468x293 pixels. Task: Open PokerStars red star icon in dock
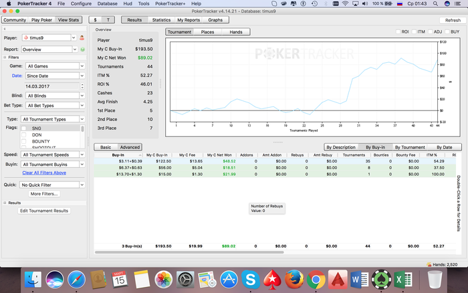[x=272, y=280]
